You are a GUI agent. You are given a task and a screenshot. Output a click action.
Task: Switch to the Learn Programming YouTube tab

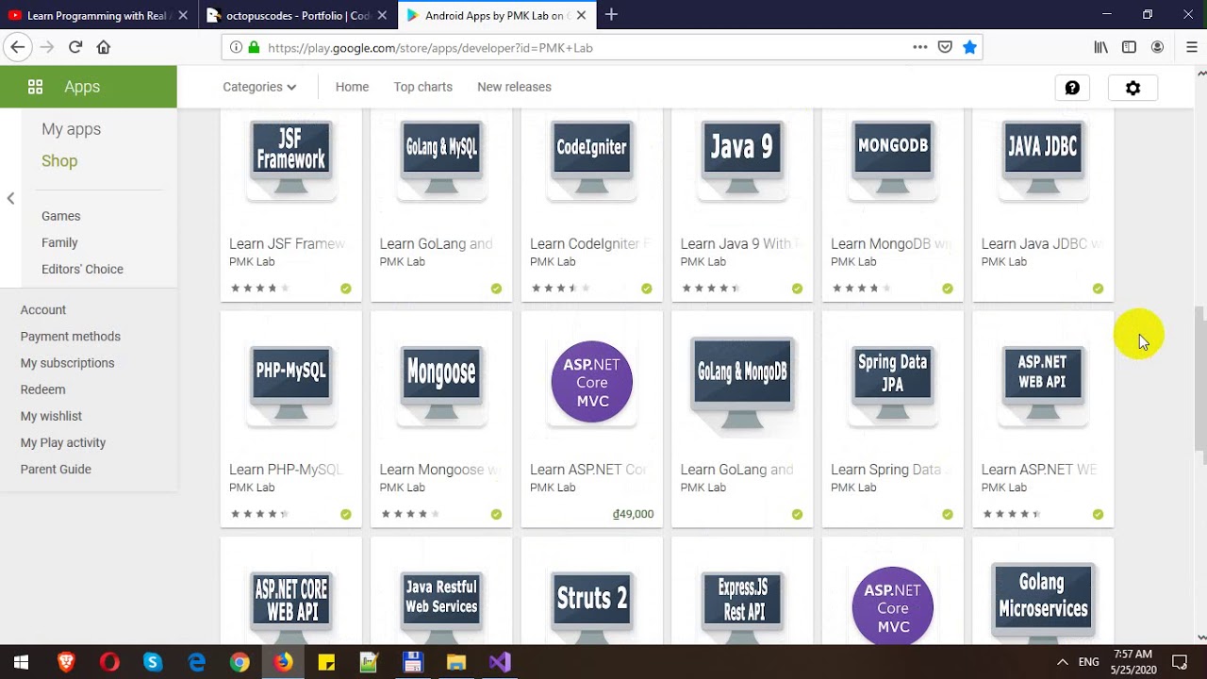pyautogui.click(x=98, y=15)
